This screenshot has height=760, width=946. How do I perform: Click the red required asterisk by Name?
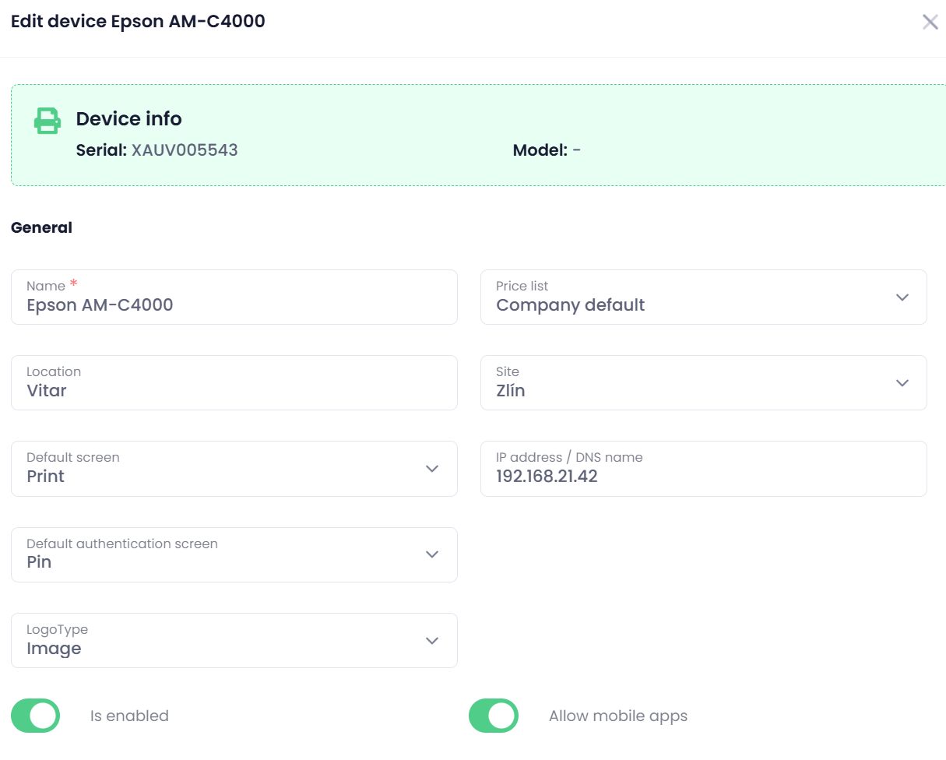click(x=74, y=283)
